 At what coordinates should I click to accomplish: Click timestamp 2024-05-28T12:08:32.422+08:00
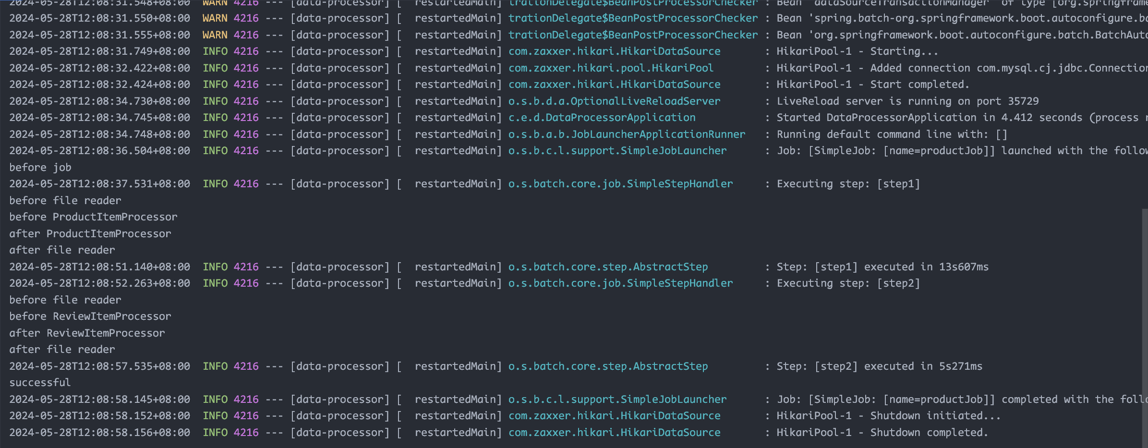click(x=100, y=68)
